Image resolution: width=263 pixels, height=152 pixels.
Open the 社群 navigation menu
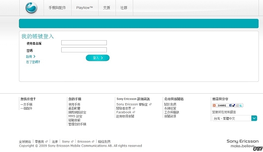pos(124,8)
